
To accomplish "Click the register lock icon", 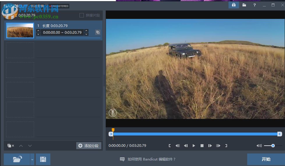I will 233,5.
